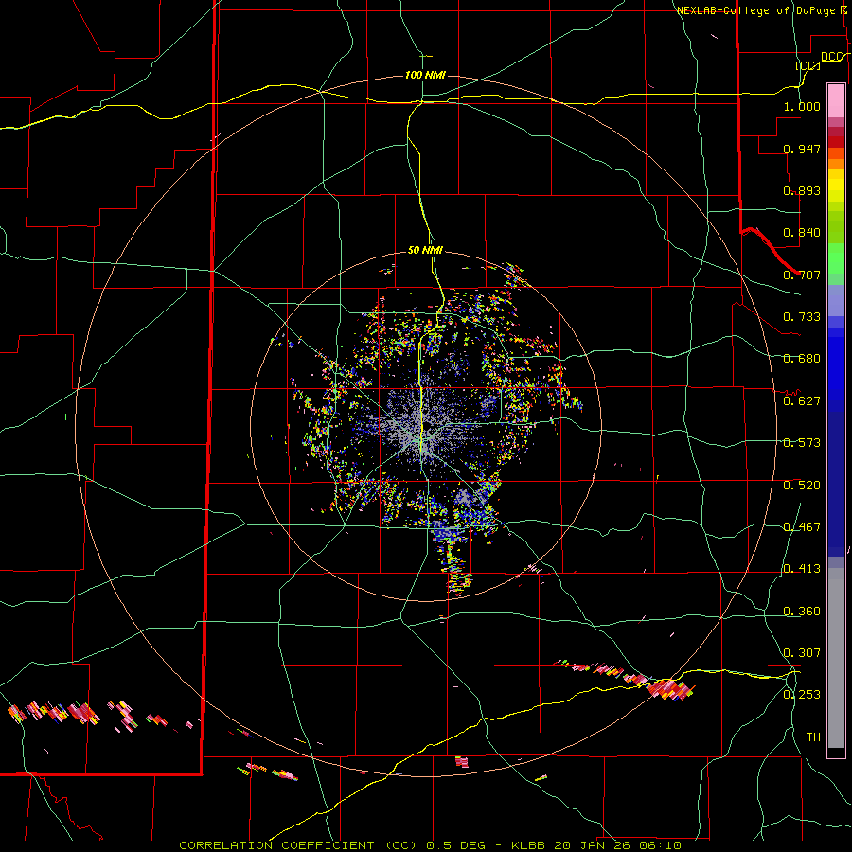852x852 pixels.
Task: Click the 0.467 scale value
Action: click(x=802, y=527)
